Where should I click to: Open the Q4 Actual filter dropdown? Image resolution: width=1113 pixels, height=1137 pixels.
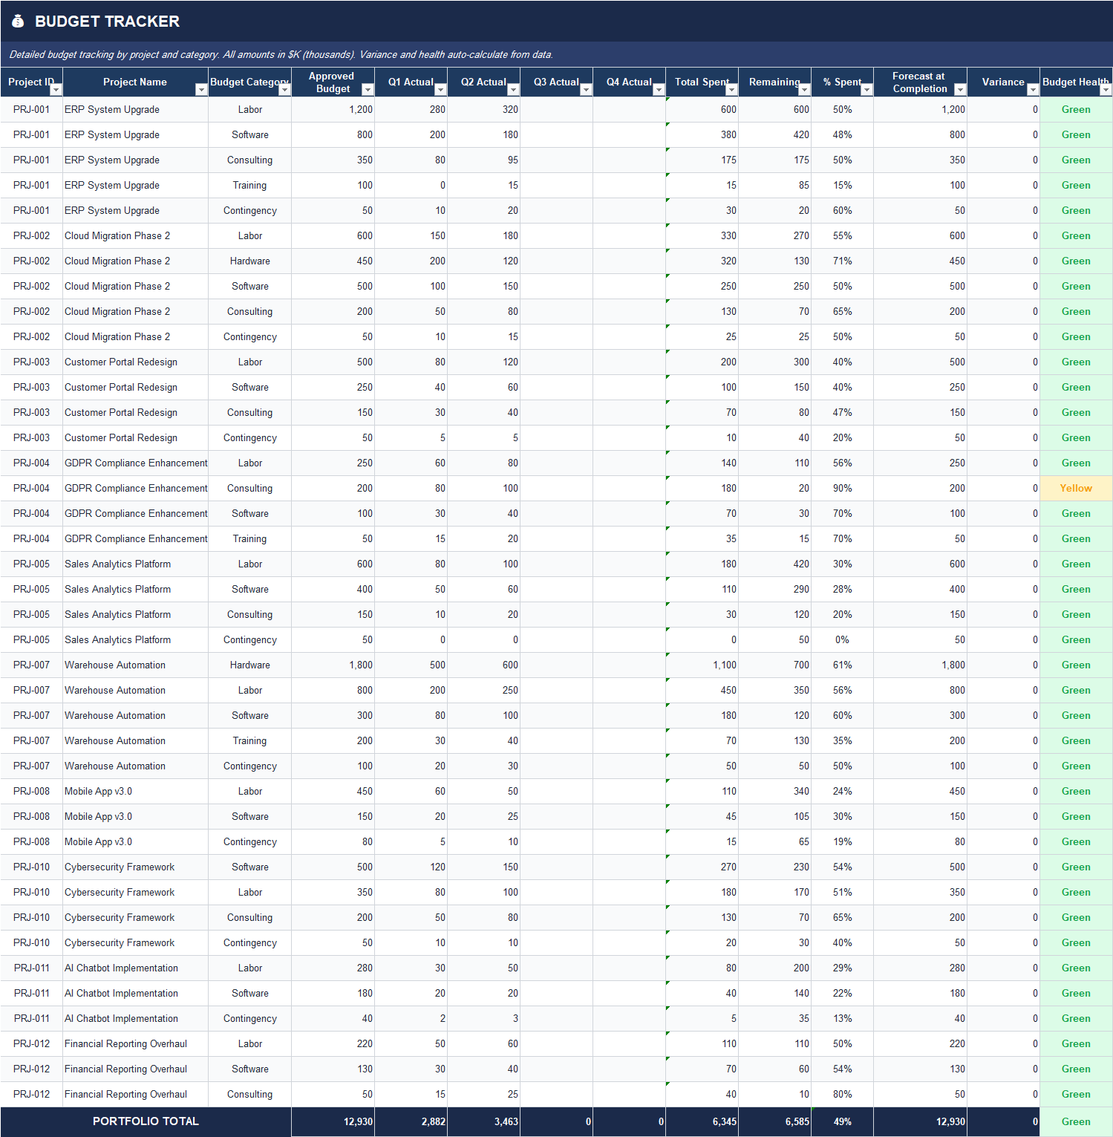tap(659, 91)
